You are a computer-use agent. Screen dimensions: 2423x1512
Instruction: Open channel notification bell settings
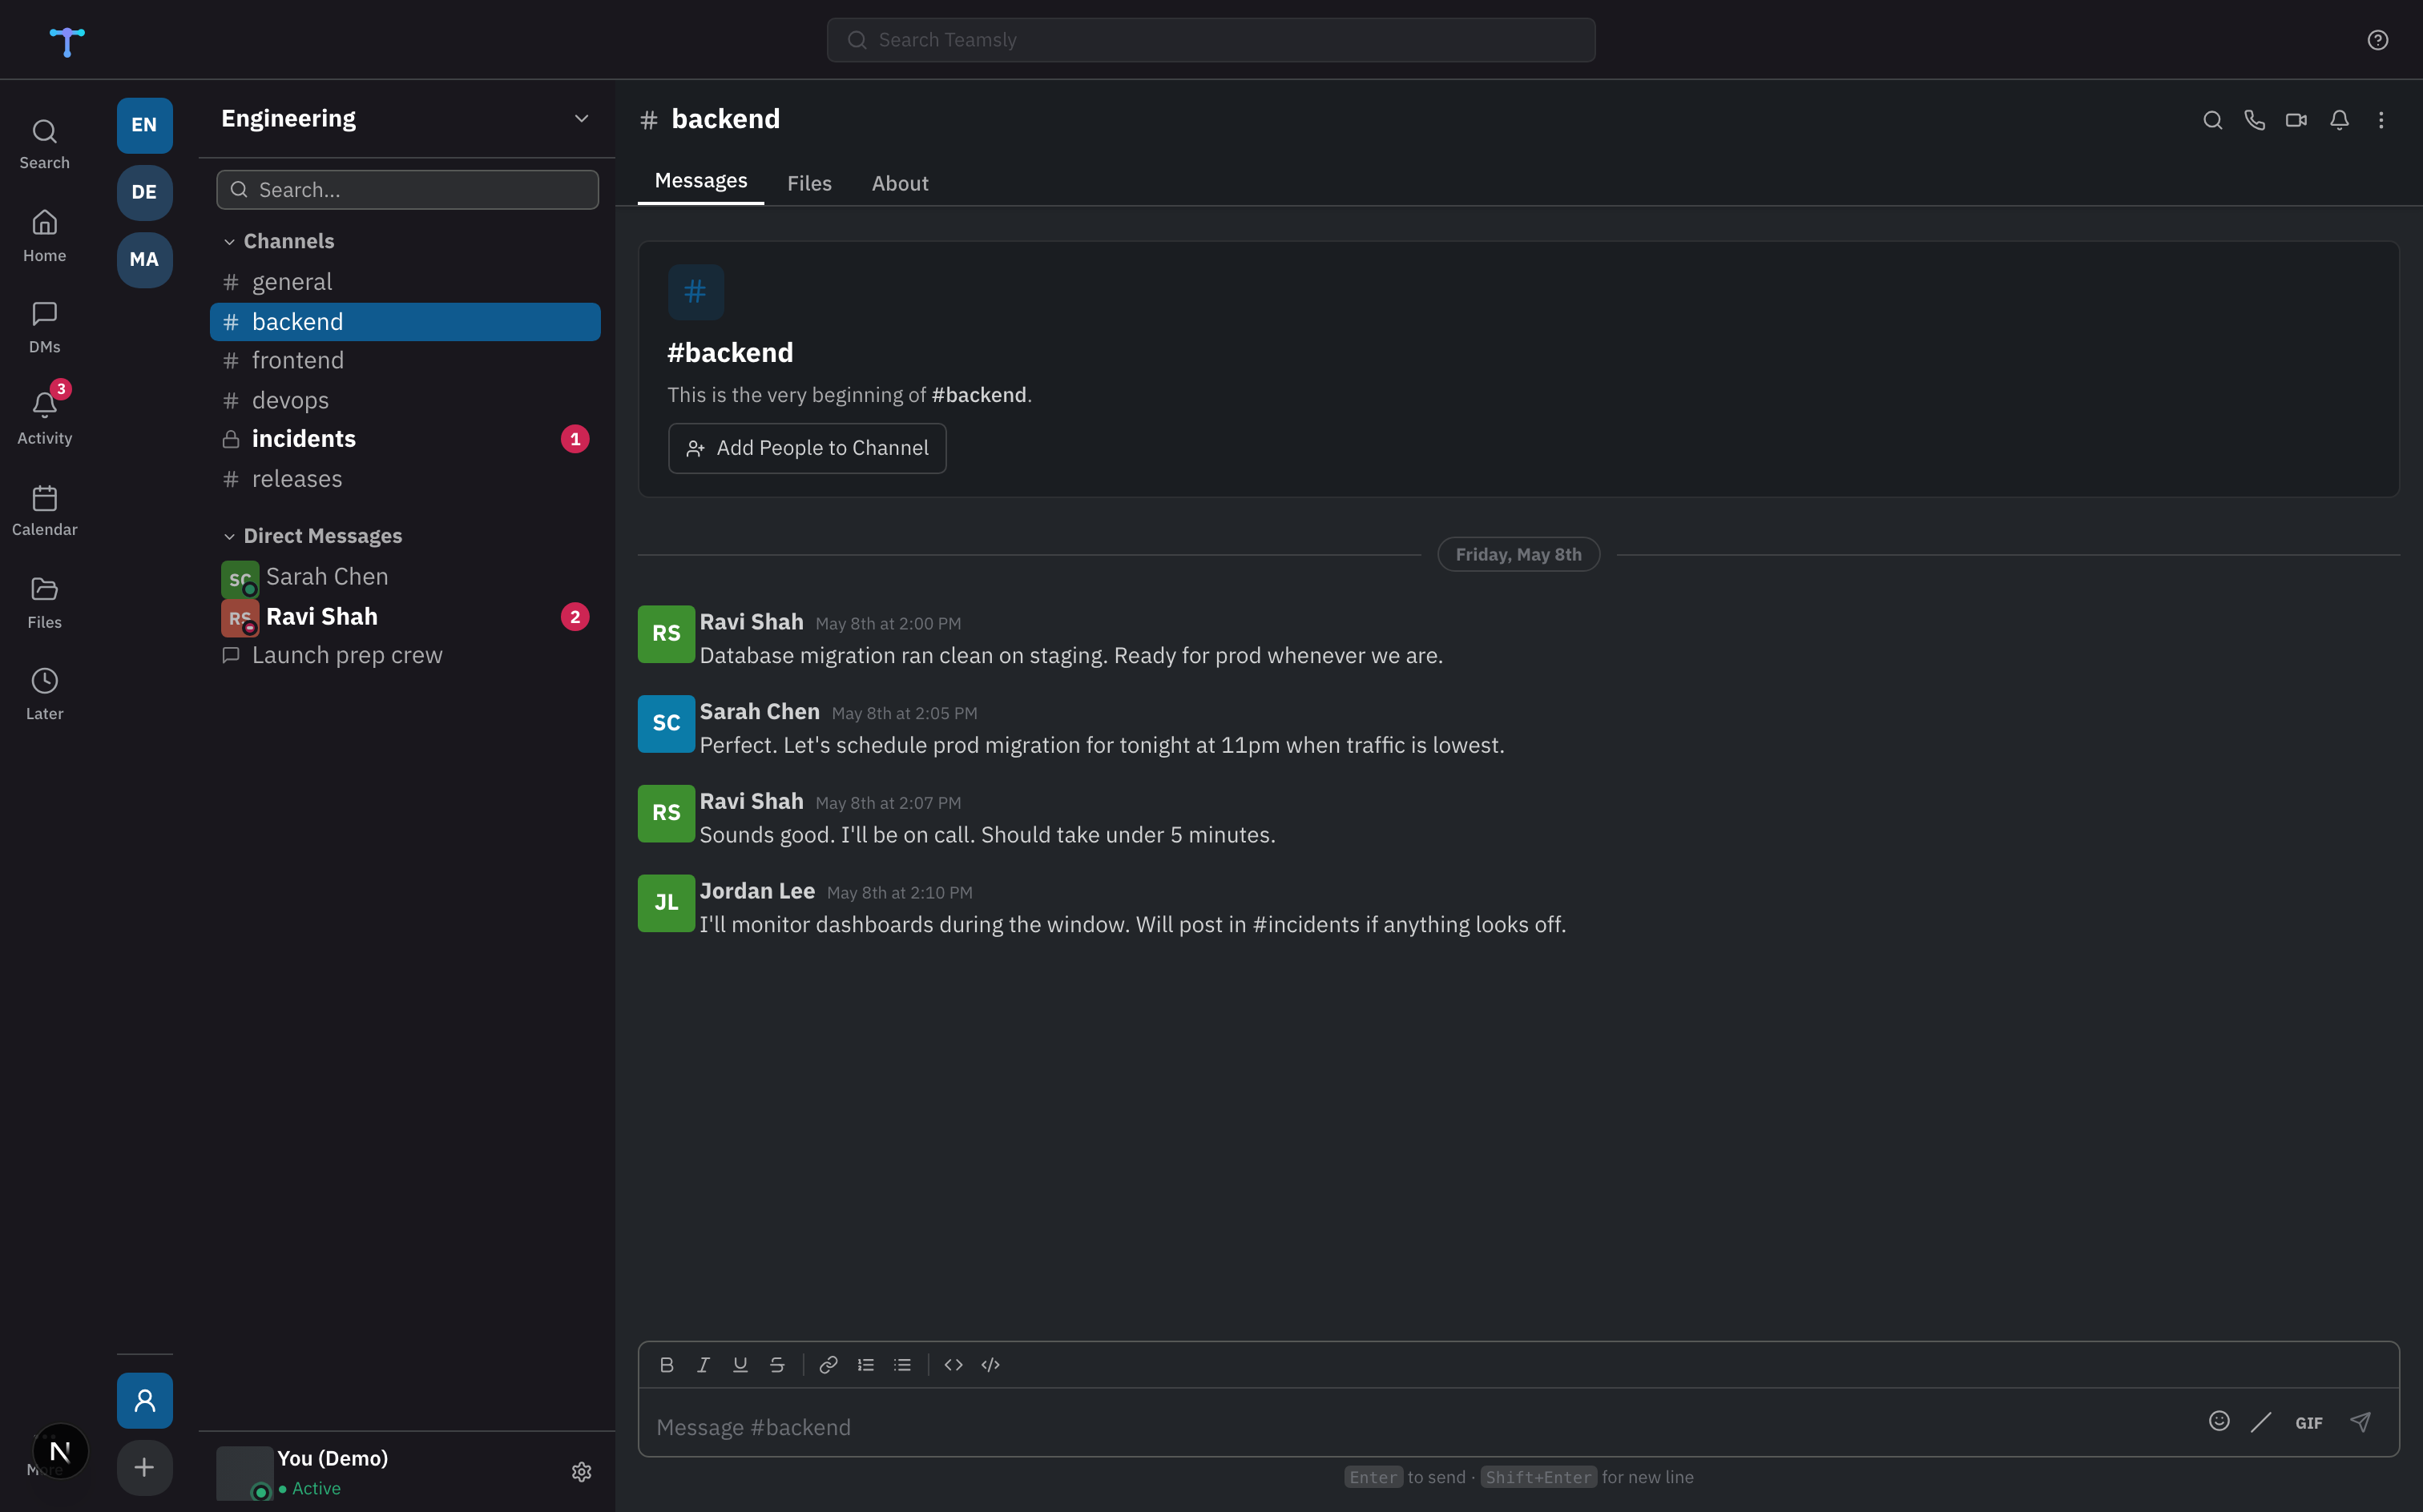(2339, 120)
